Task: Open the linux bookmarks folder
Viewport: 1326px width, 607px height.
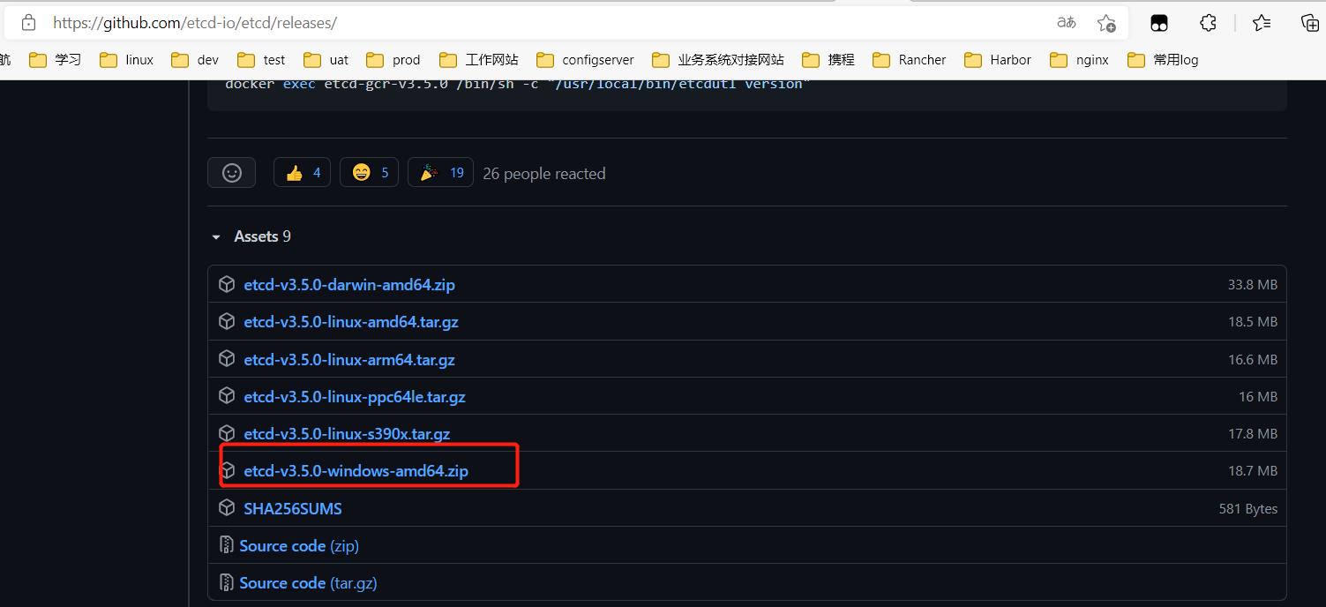Action: (127, 60)
